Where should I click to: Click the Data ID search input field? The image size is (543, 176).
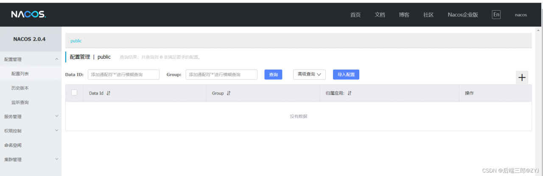[123, 74]
